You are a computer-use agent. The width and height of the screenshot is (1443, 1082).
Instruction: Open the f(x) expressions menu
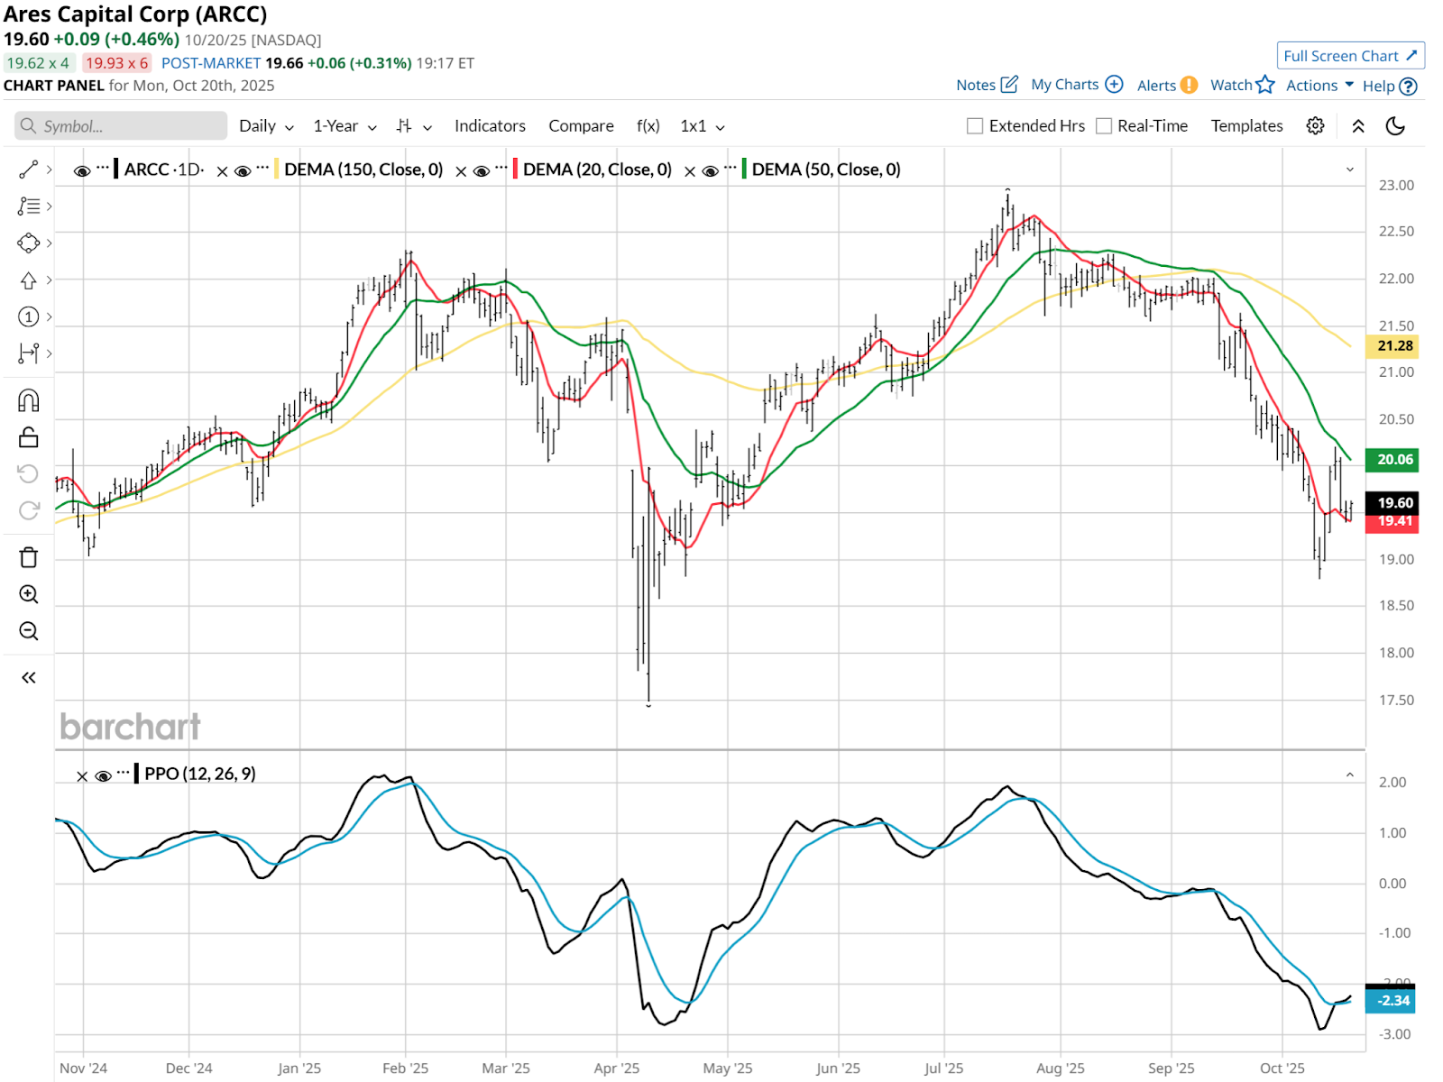648,126
